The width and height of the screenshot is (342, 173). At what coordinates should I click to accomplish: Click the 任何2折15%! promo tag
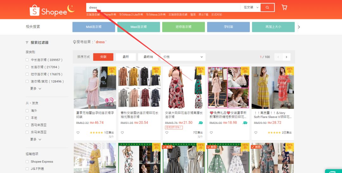click(x=174, y=127)
